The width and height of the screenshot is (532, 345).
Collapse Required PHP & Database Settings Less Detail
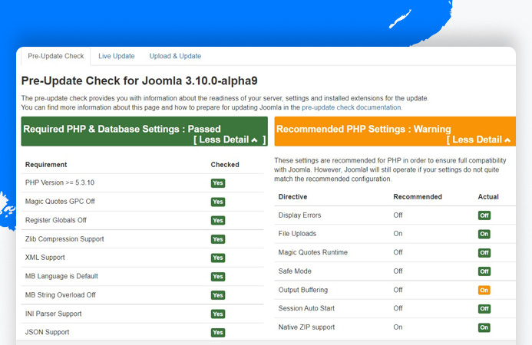point(230,140)
